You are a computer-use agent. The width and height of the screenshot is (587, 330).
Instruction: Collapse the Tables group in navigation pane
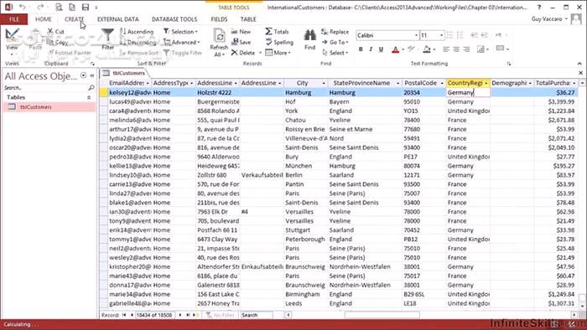pos(89,97)
